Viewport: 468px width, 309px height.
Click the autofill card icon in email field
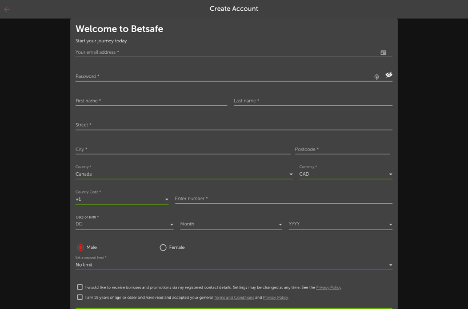click(383, 53)
